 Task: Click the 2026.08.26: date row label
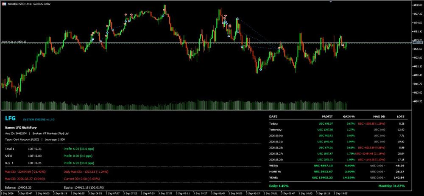(x=276, y=160)
